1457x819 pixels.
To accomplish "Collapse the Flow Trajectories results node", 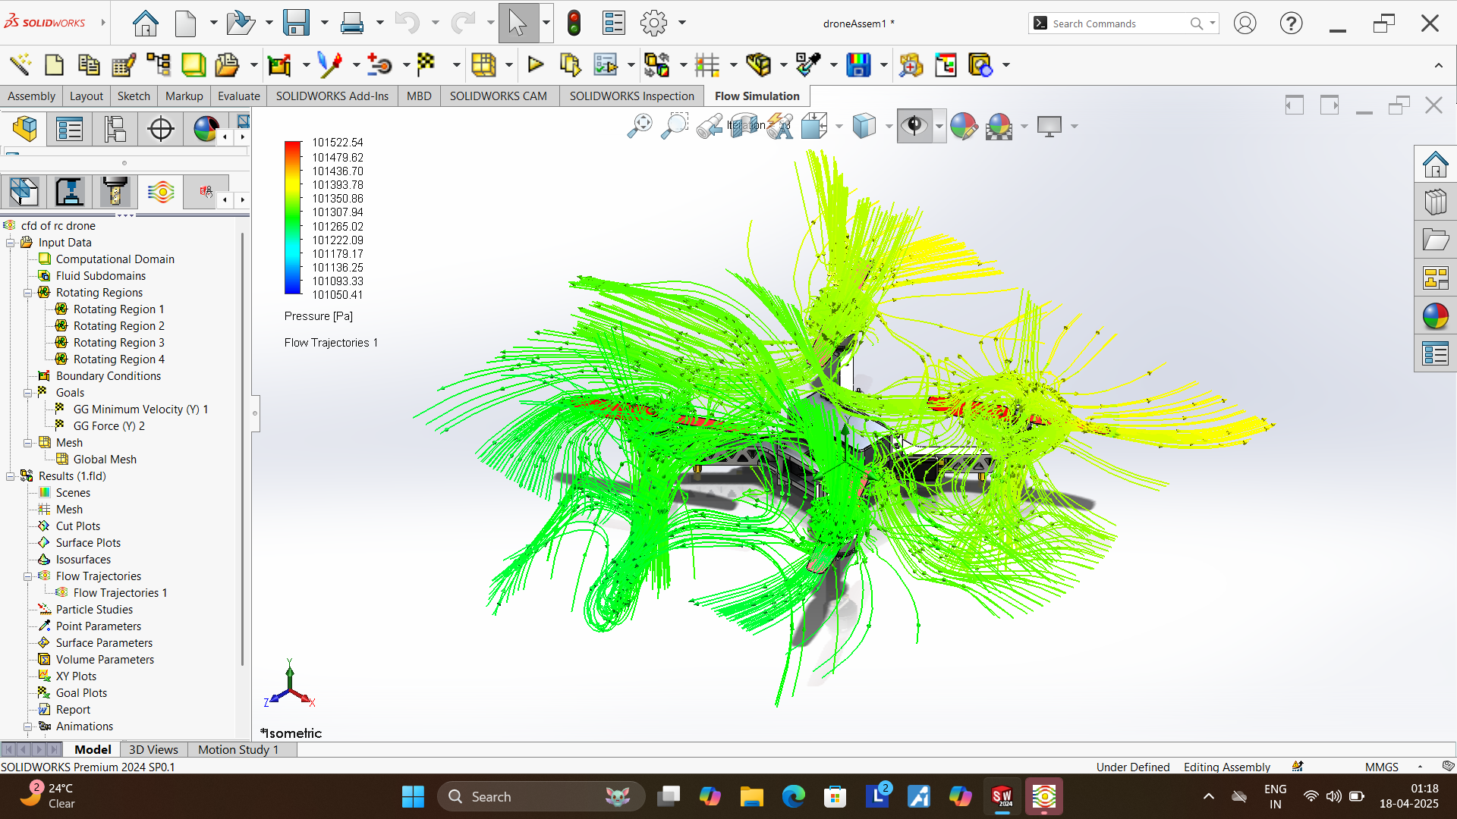I will point(28,576).
